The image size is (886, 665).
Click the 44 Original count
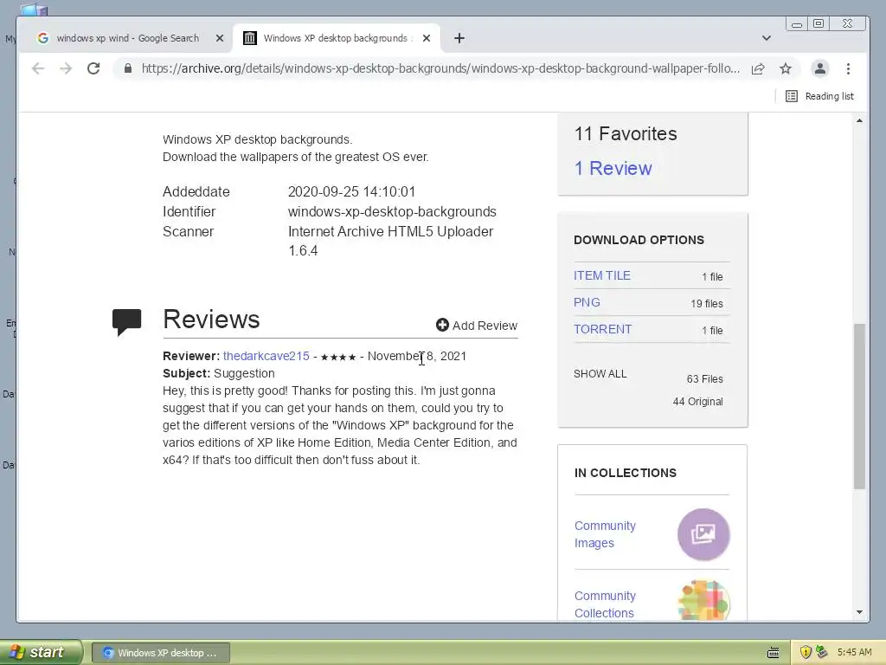[x=698, y=402]
